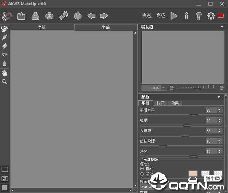Click the skin tone color swatch
Image resolution: width=228 pixels, height=193 pixels.
(x=193, y=174)
